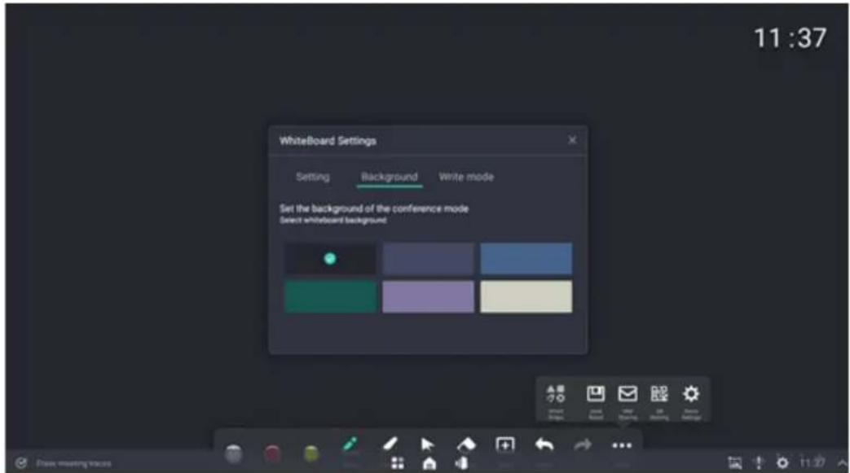Select the white marker tool

pyautogui.click(x=390, y=445)
